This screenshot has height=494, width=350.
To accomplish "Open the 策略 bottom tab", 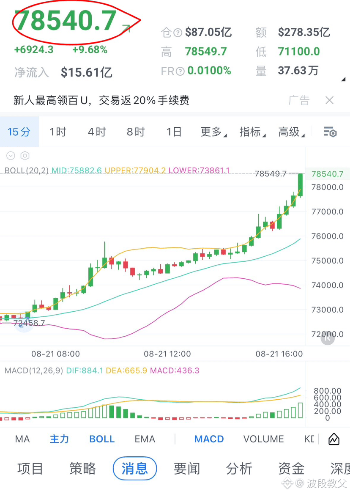I will (82, 469).
